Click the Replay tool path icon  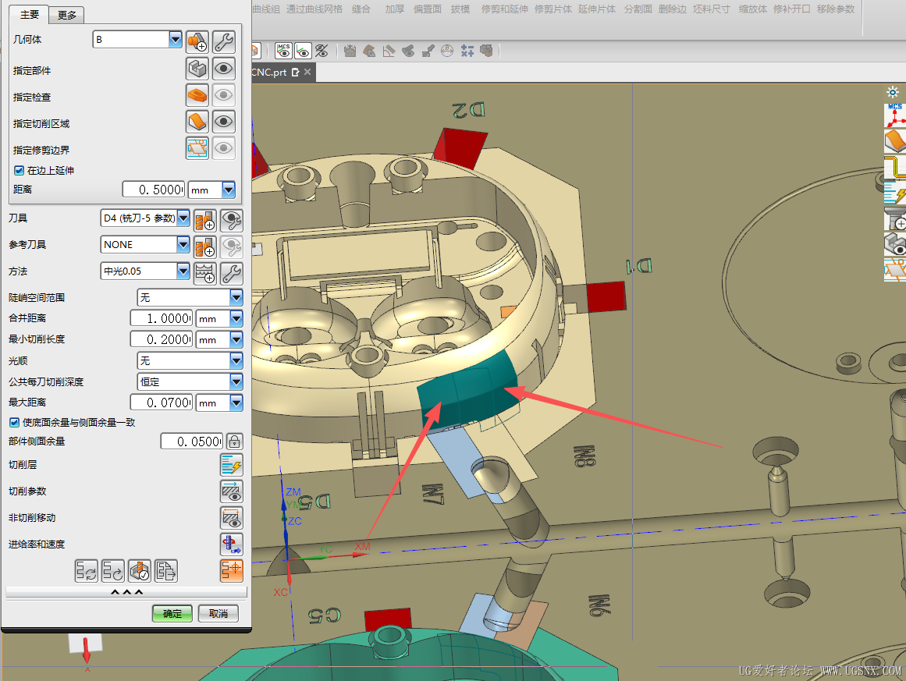tap(112, 571)
